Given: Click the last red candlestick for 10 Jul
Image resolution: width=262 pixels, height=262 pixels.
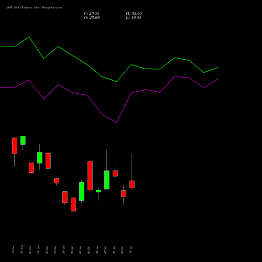Looking at the screenshot, I should pos(132,184).
